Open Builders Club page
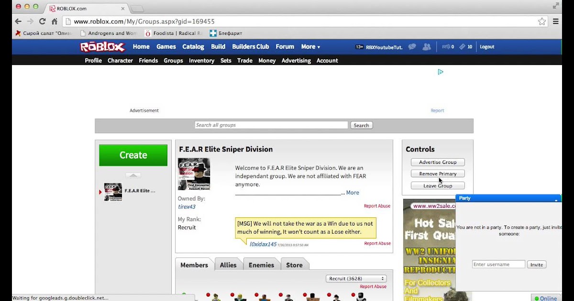 (x=251, y=47)
